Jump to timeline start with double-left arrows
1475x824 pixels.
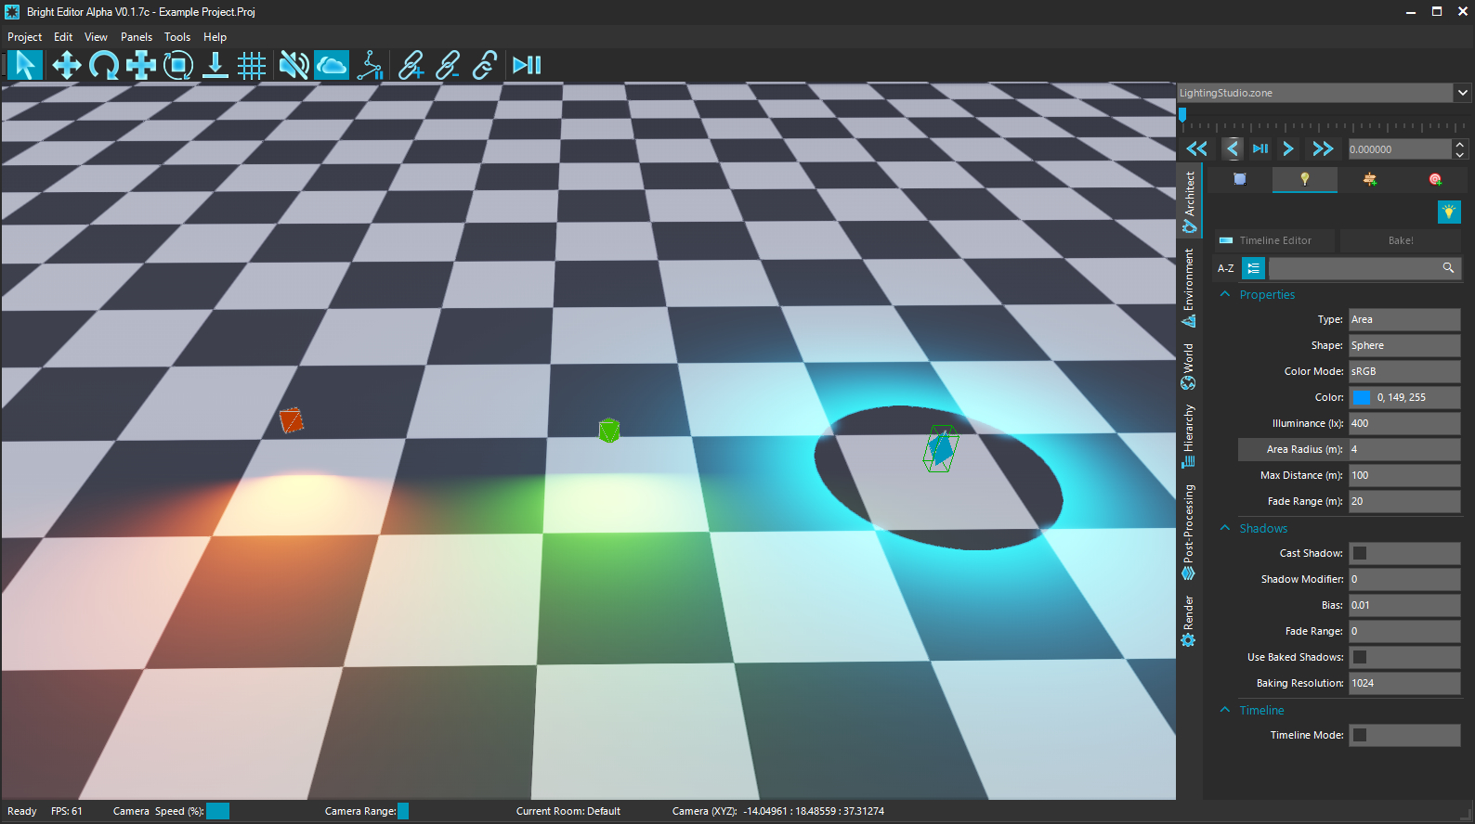click(1197, 148)
